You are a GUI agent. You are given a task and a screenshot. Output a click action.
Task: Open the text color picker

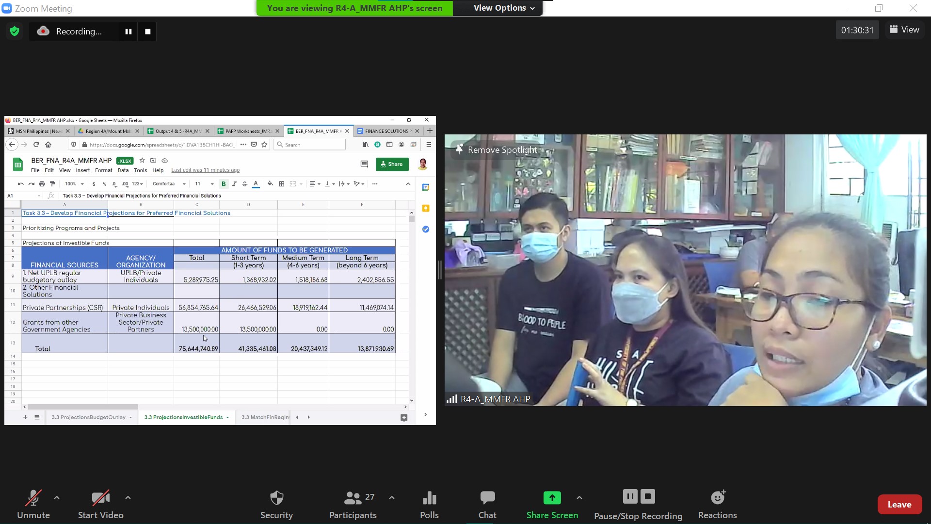coord(256,184)
